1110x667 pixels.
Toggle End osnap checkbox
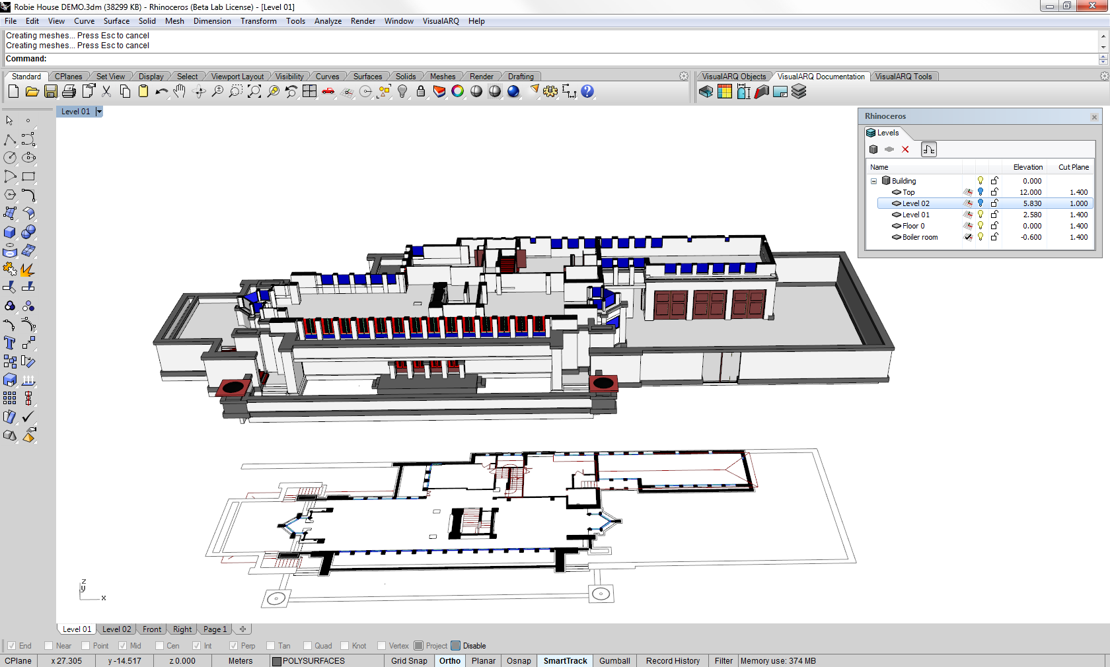[11, 646]
